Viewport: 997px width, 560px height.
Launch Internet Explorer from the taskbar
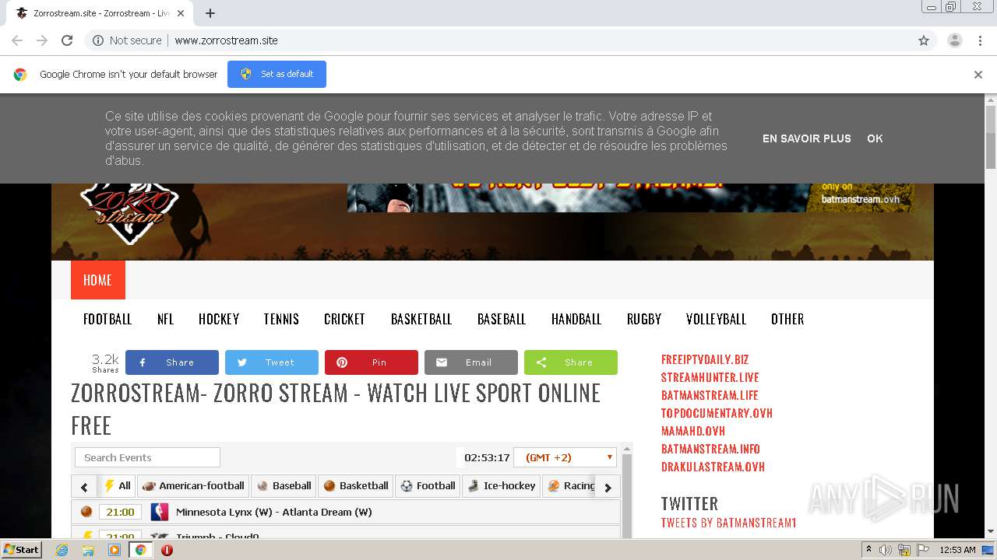click(62, 549)
